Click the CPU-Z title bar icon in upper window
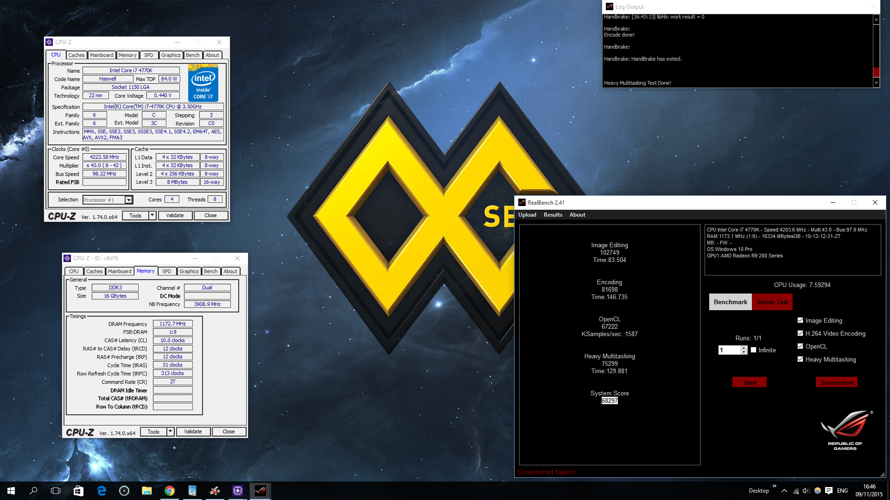 point(49,42)
